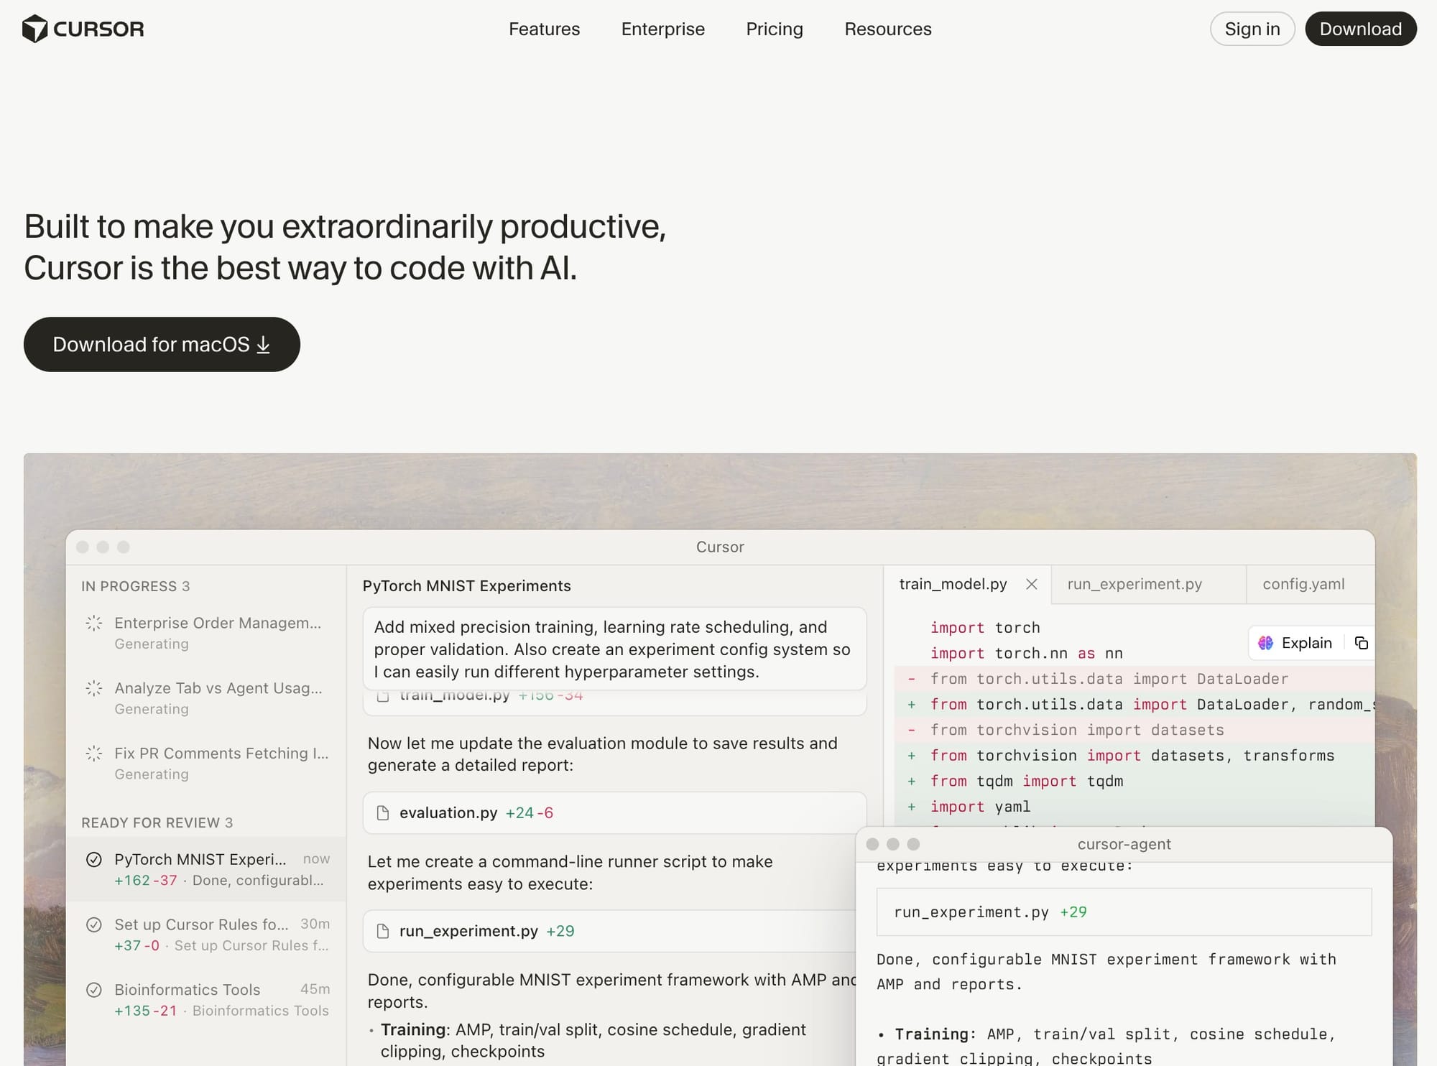Image resolution: width=1437 pixels, height=1066 pixels.
Task: Click the generating spinner beside Fix PR Comments Fetching
Action: (x=95, y=754)
